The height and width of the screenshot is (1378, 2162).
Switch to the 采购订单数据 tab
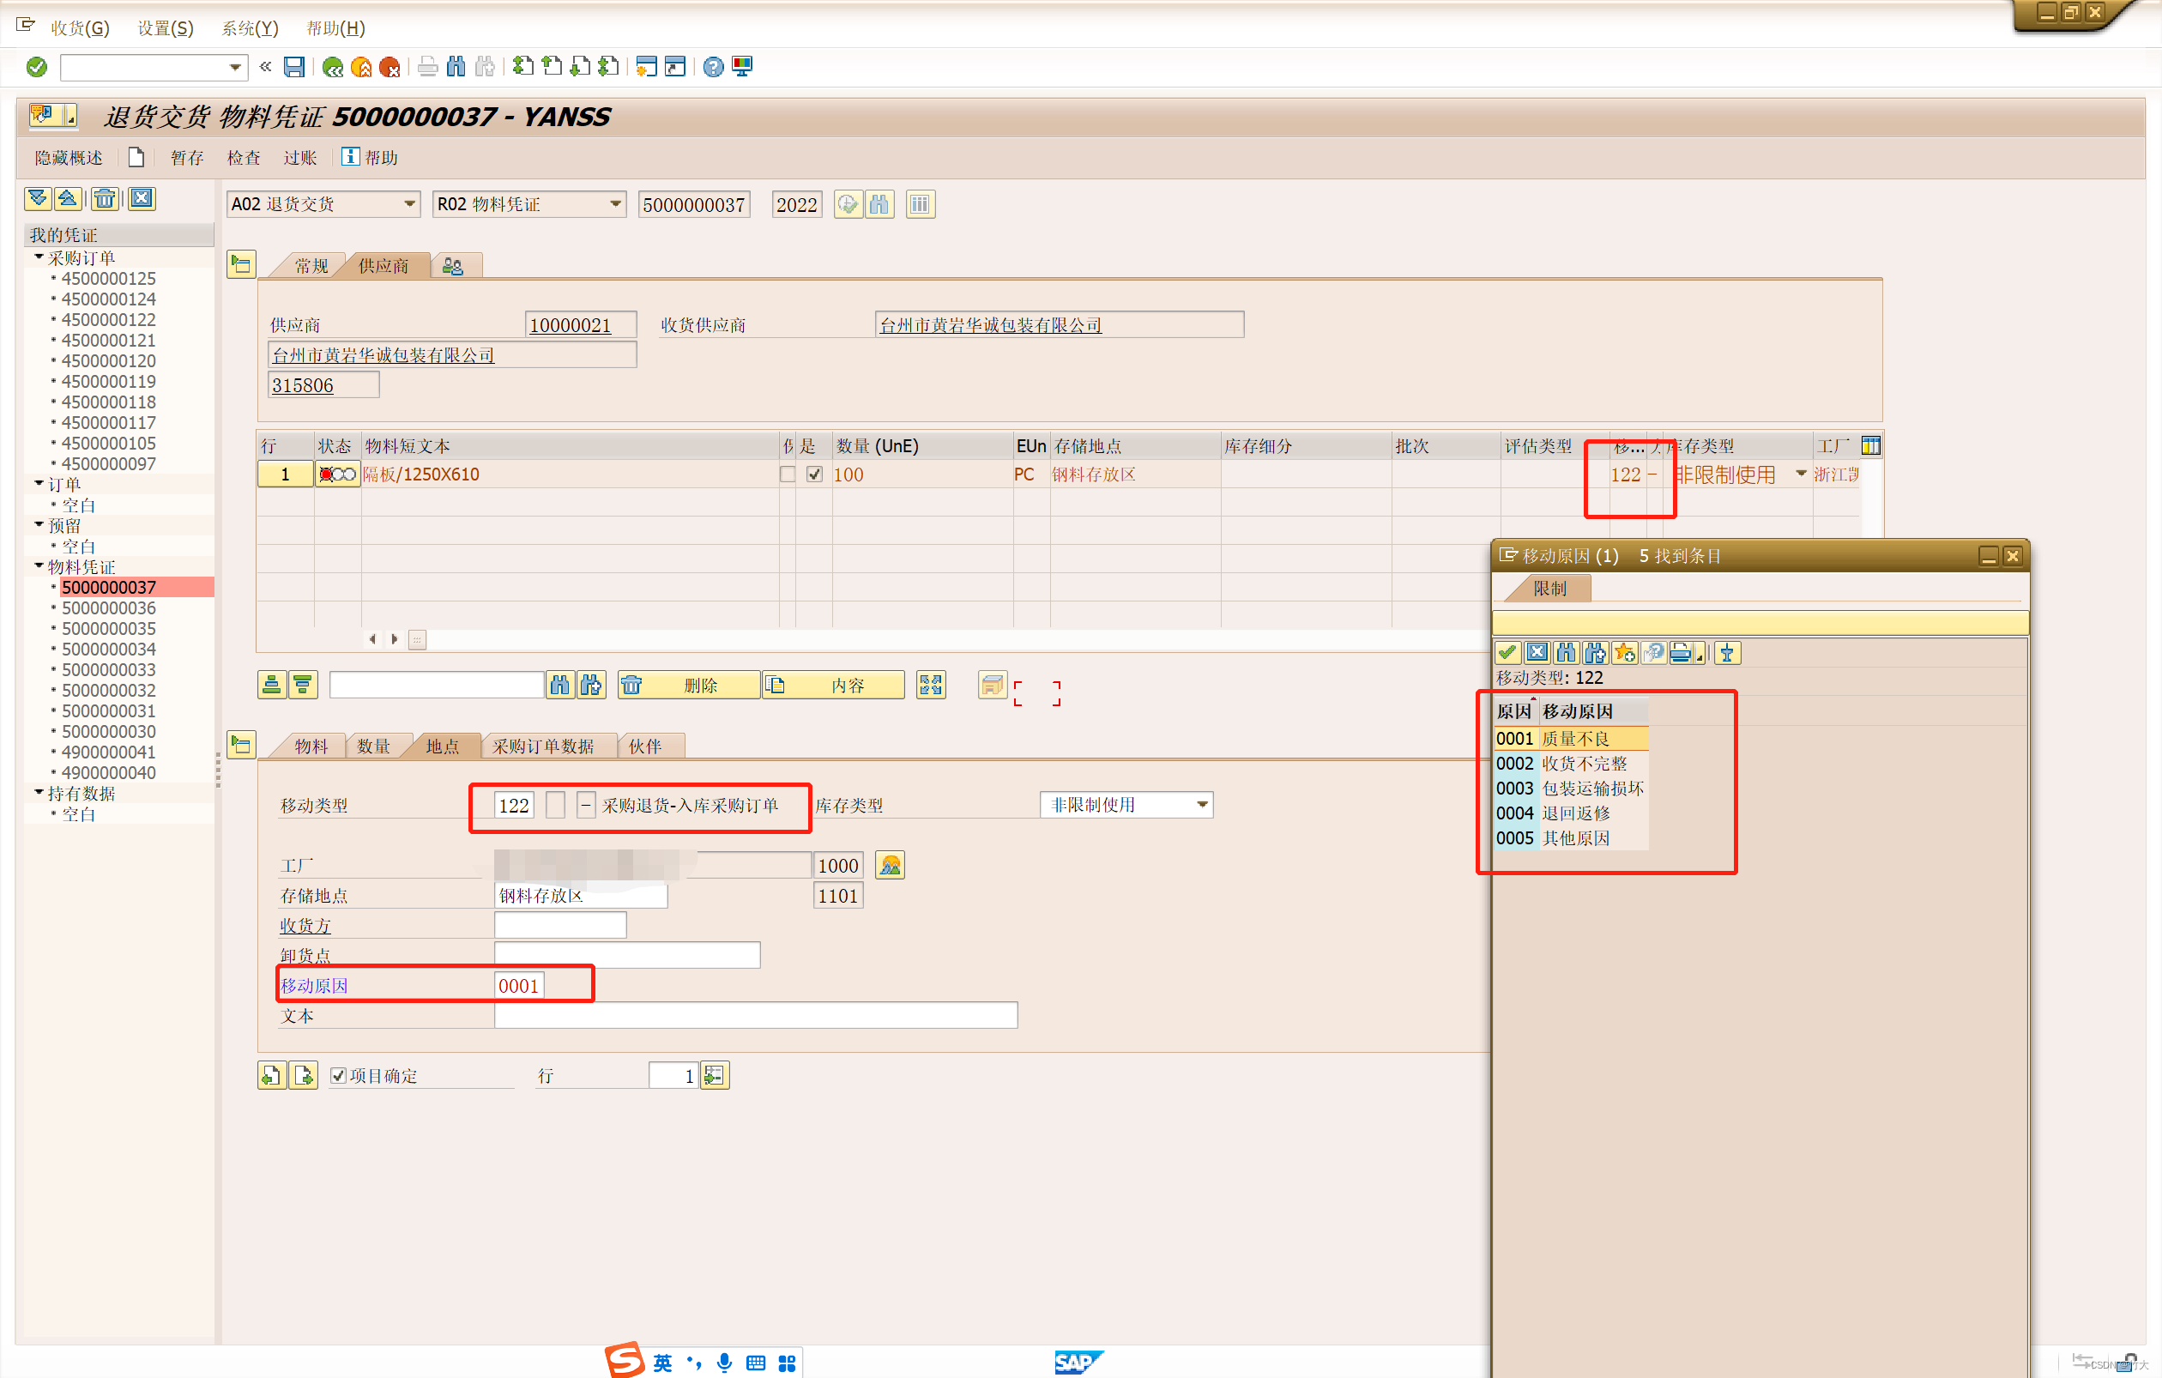[542, 746]
